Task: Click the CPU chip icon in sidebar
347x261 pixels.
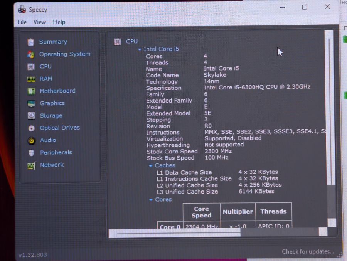Action: pos(31,67)
